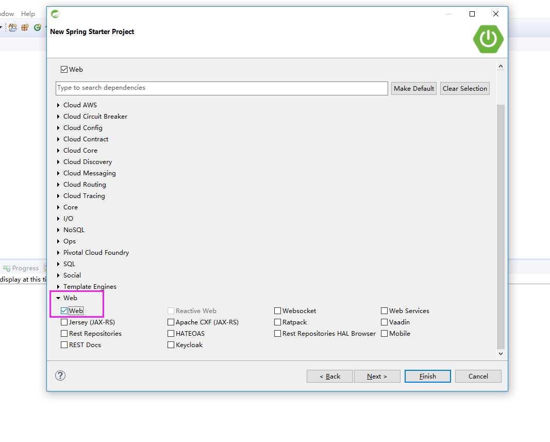Screen dimensions: 550x442
Task: Expand Cloud Discovery
Action: pos(58,162)
